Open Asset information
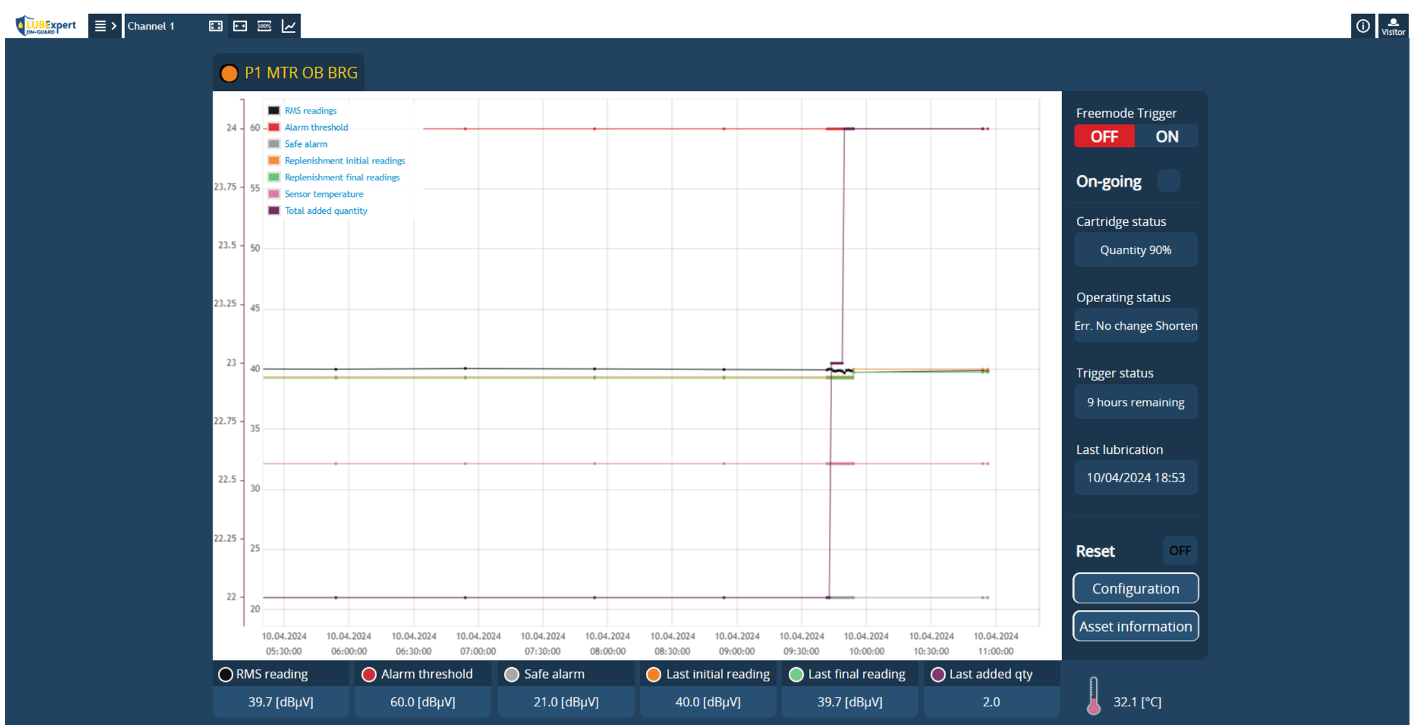1414x727 pixels. coord(1135,627)
